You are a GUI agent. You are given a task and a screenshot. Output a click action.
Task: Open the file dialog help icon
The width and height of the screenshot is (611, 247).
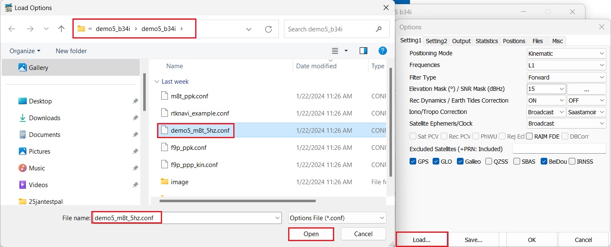(x=382, y=51)
